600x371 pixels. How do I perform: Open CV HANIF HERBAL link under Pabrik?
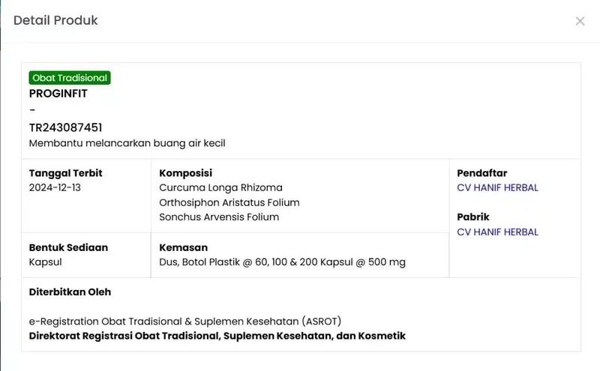point(497,232)
